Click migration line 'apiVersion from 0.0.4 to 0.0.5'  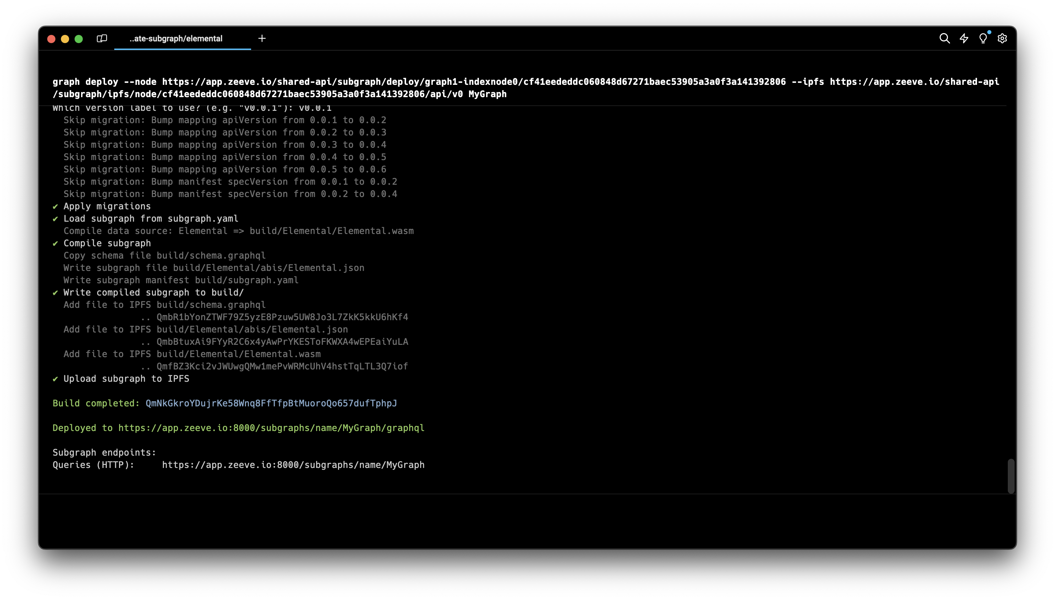[x=225, y=157]
